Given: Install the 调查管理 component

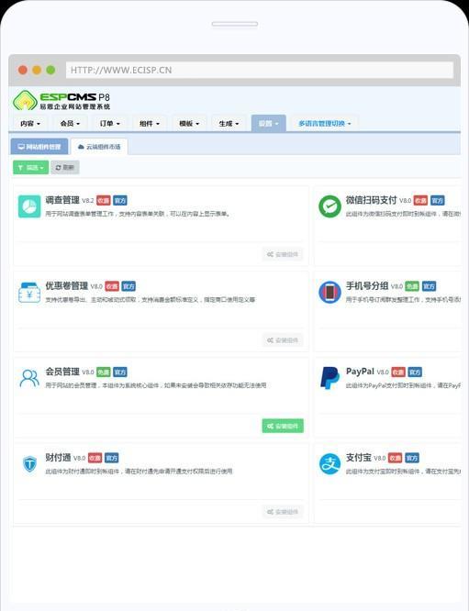Looking at the screenshot, I should [283, 254].
